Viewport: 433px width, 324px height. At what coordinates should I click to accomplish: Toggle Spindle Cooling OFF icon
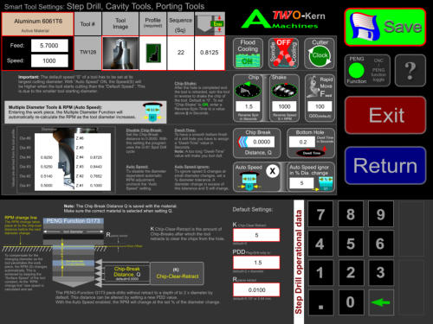click(x=283, y=54)
